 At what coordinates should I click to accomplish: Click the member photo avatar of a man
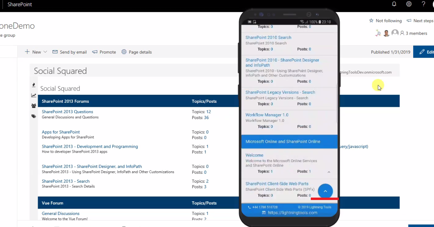click(x=387, y=33)
